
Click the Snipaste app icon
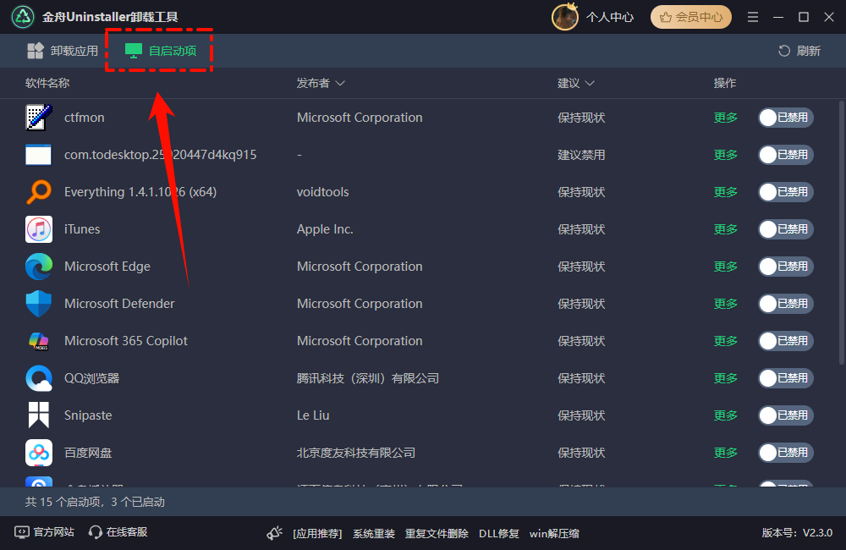click(39, 415)
